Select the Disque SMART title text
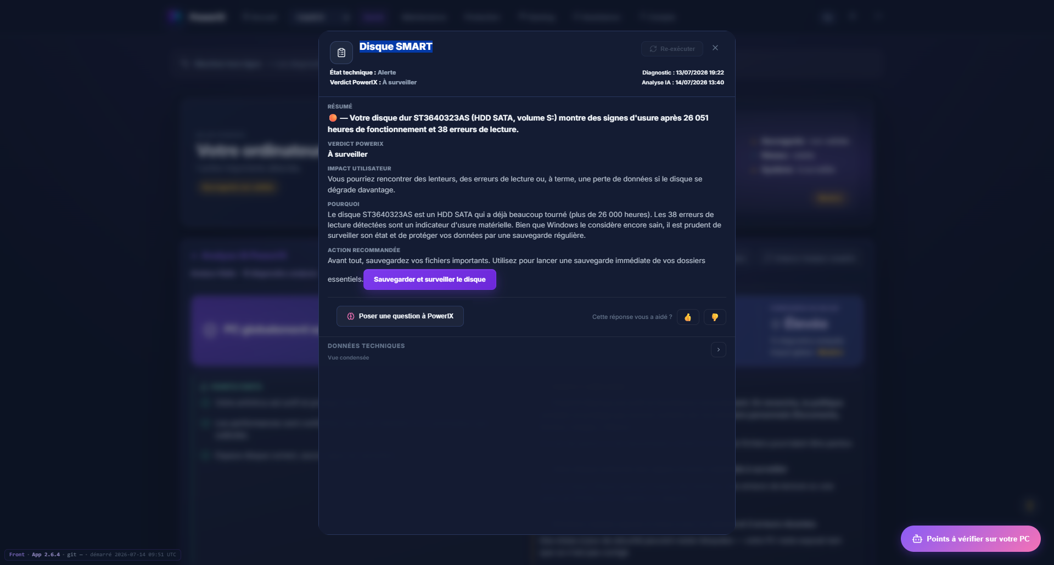Image resolution: width=1054 pixels, height=565 pixels. 396,47
